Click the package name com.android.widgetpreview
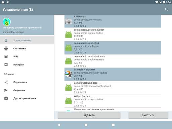Image resolution: width=172 pixels, height=129 pixels. [88, 99]
